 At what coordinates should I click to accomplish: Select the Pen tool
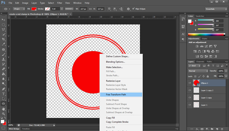(4, 89)
